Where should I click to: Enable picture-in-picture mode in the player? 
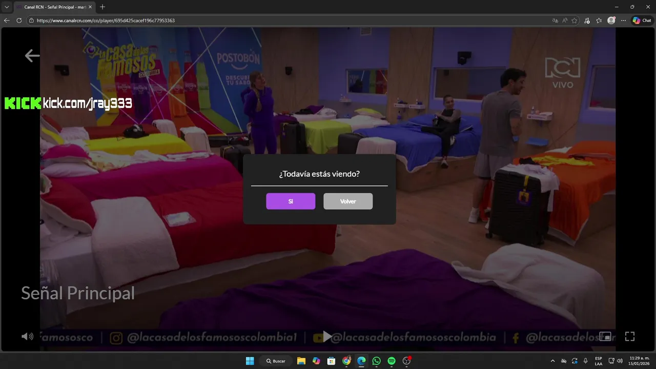click(x=605, y=336)
